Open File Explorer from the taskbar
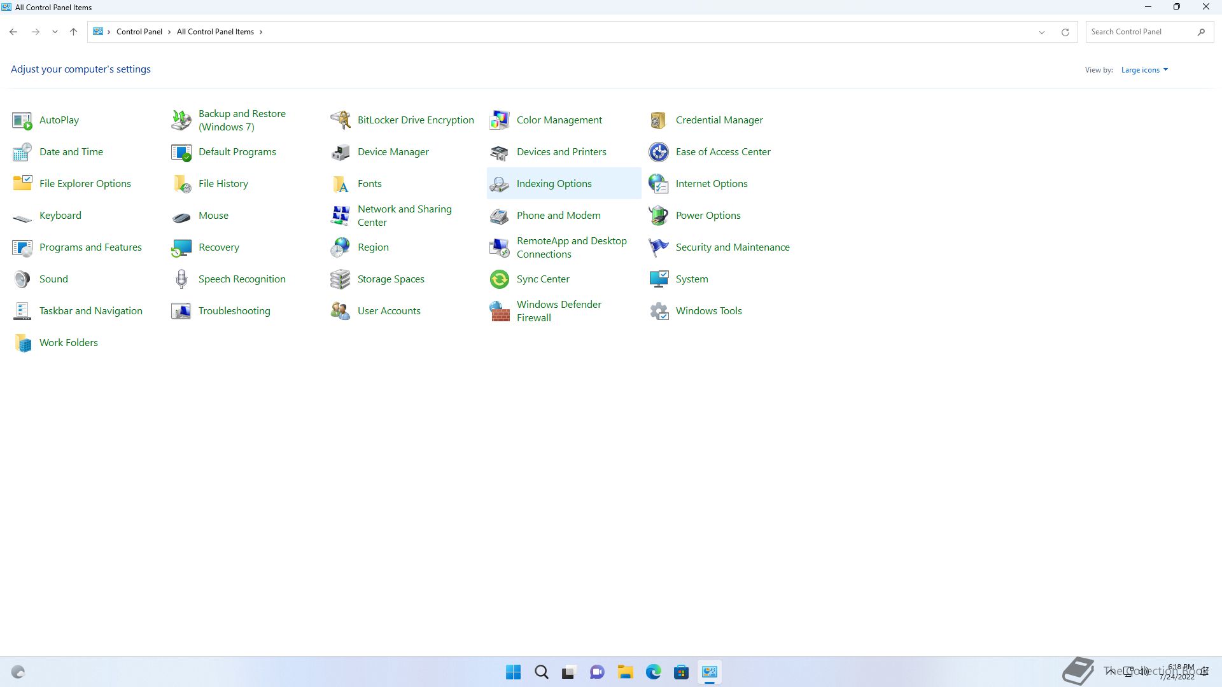 click(625, 672)
